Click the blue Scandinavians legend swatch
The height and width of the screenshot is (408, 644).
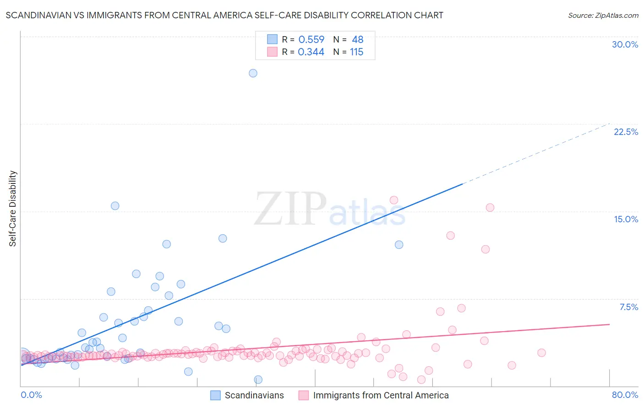(215, 395)
